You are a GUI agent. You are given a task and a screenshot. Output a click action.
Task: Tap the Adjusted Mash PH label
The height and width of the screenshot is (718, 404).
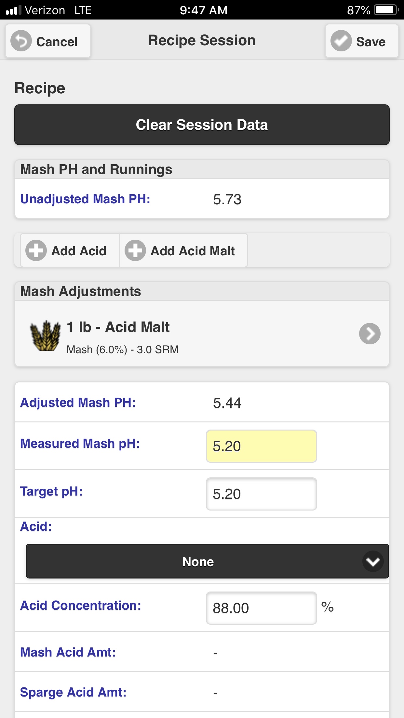click(78, 403)
